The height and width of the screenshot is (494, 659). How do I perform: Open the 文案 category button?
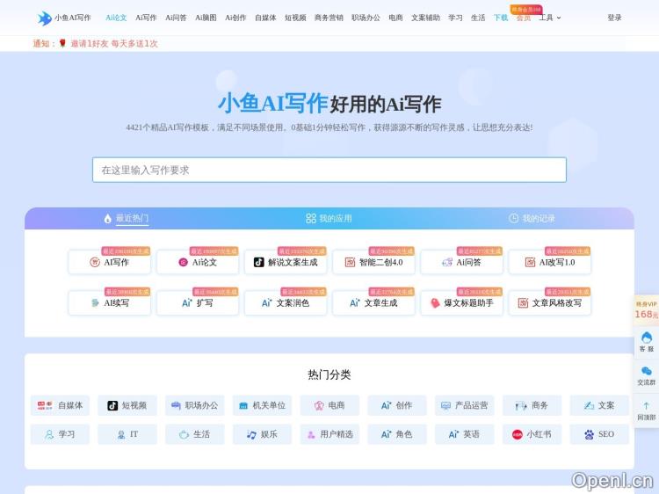[x=599, y=405]
